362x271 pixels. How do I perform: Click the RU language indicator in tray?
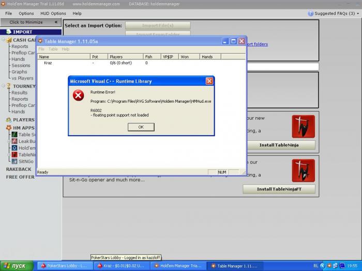tap(316, 266)
